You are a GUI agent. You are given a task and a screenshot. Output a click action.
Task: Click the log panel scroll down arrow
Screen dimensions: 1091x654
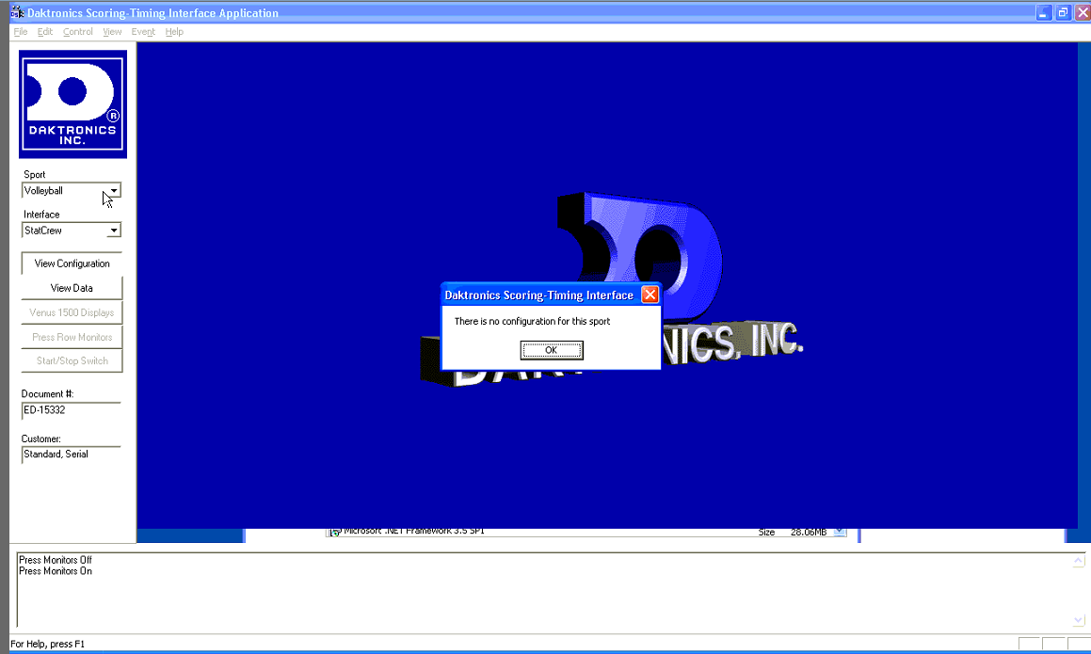pos(1079,620)
